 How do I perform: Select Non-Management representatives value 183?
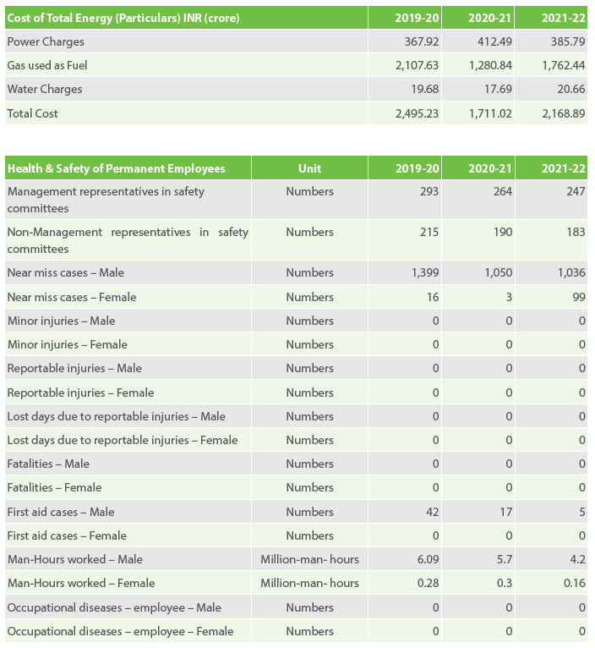(x=576, y=233)
